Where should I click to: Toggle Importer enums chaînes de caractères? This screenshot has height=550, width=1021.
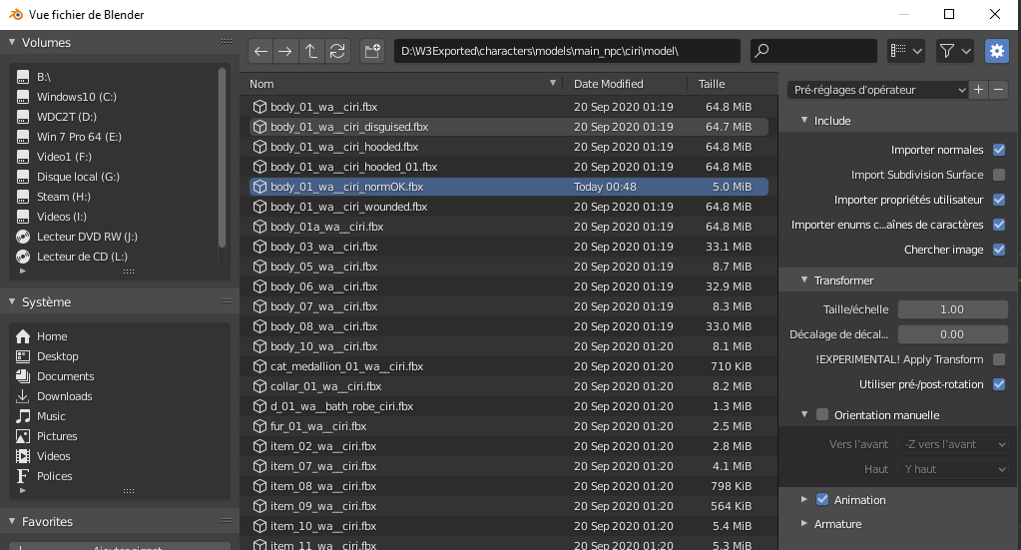click(999, 225)
